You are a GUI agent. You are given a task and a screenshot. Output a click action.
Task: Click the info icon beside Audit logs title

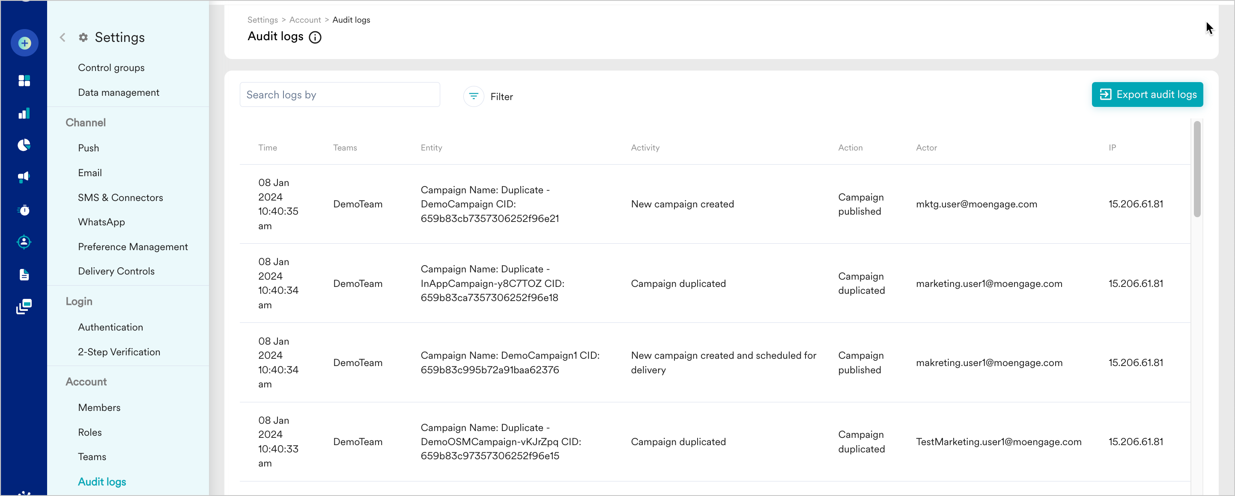(x=315, y=37)
